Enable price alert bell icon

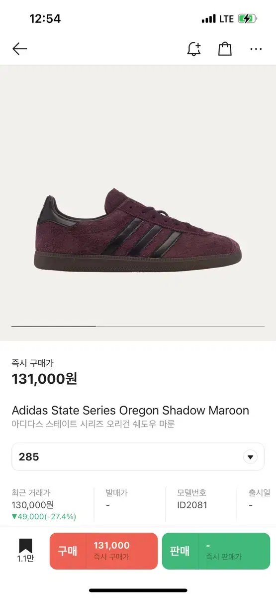coord(194,48)
